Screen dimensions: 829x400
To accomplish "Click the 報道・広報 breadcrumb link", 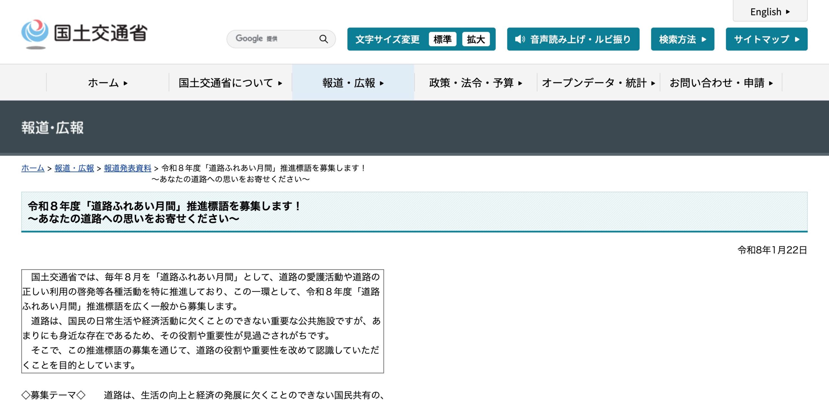I will [x=74, y=168].
